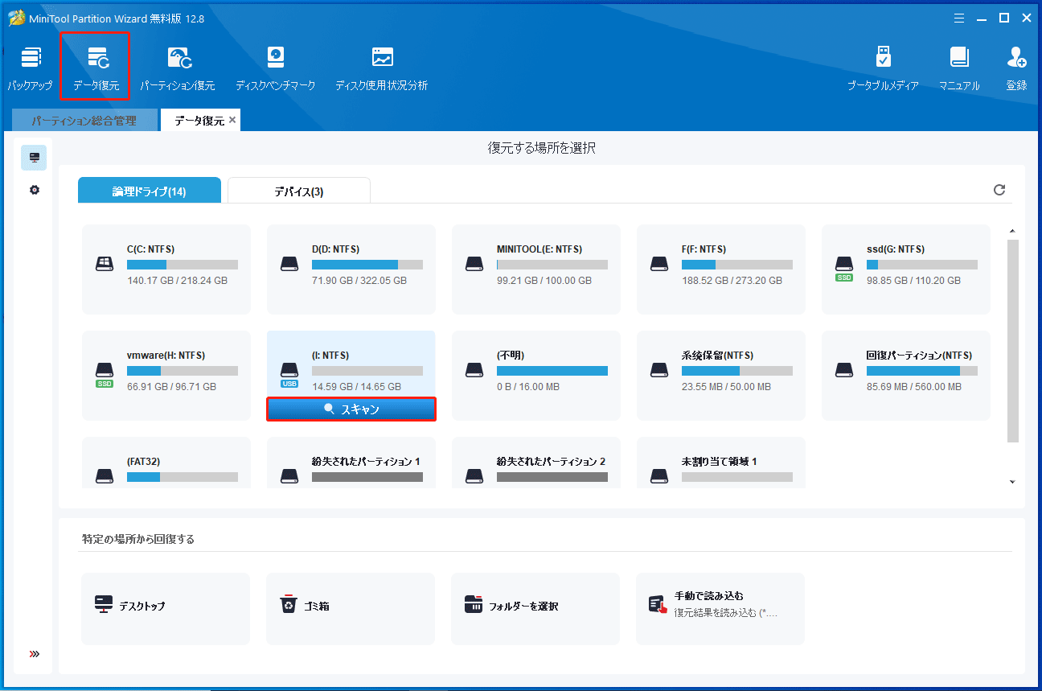This screenshot has height=691, width=1042.
Task: Click the recycle bin icon
Action: click(x=289, y=604)
